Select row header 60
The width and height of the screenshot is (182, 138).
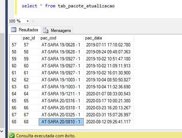[x=15, y=66]
